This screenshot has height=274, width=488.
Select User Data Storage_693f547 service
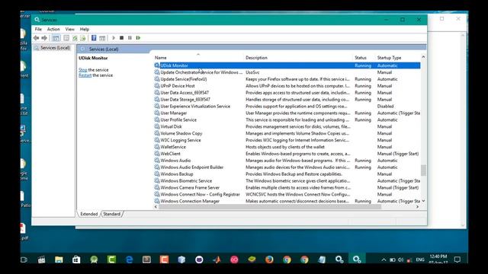(x=287, y=100)
